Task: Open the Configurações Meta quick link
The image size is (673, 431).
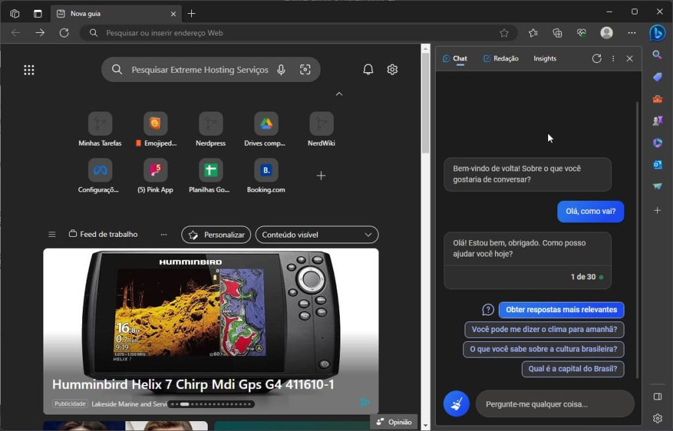Action: (100, 176)
